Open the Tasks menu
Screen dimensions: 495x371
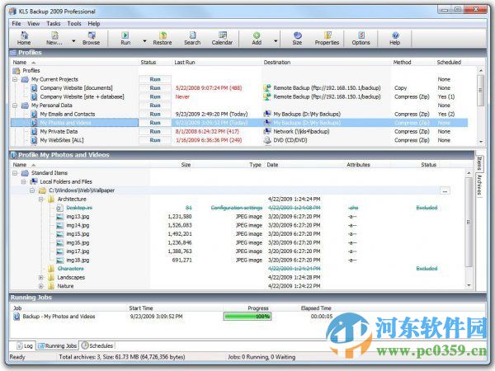pyautogui.click(x=54, y=24)
